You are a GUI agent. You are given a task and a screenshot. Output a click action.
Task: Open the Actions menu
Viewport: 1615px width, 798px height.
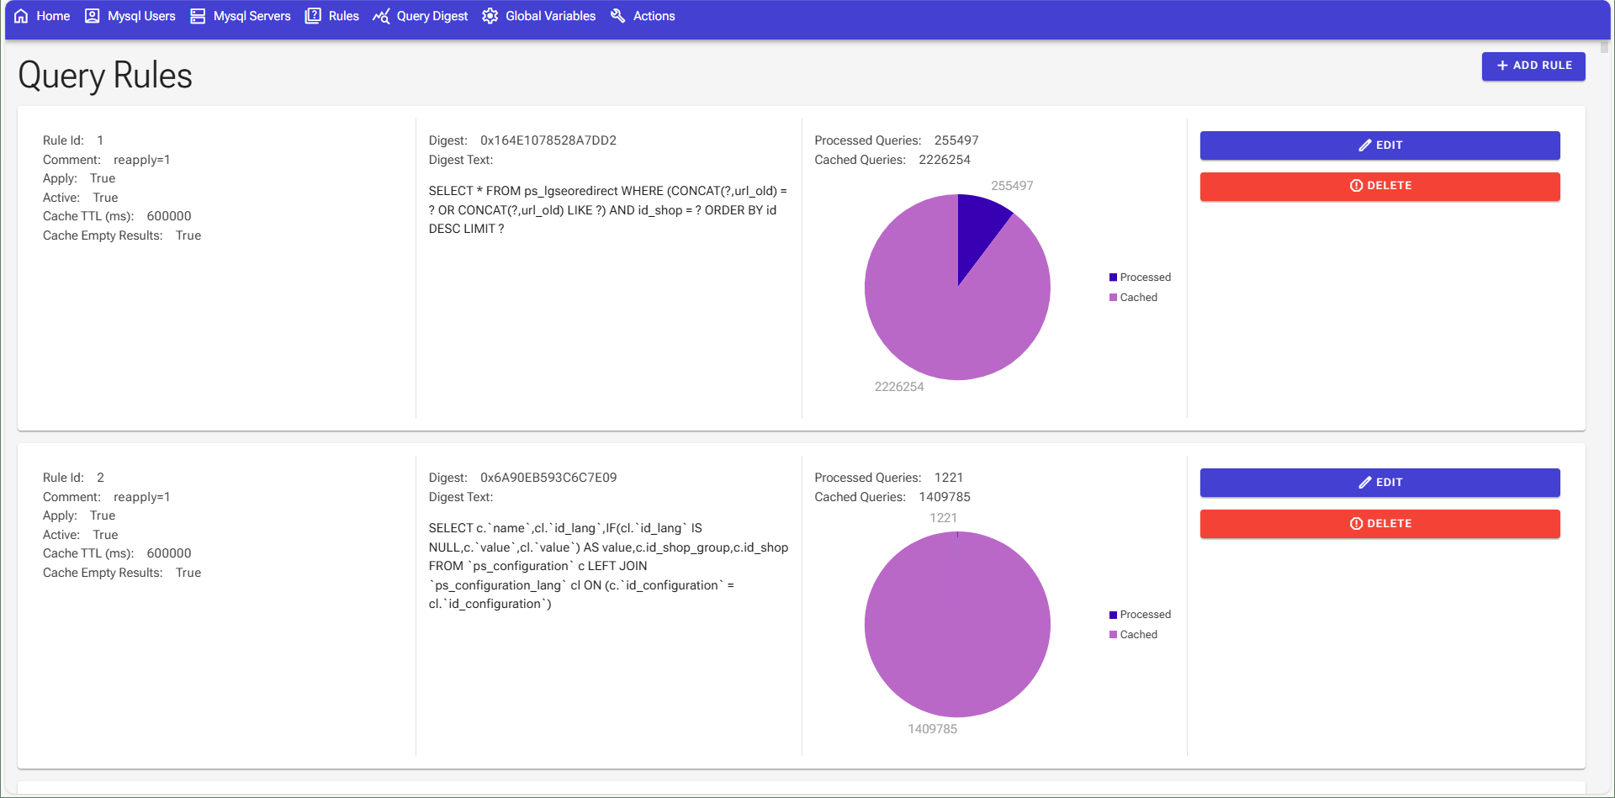click(x=643, y=15)
